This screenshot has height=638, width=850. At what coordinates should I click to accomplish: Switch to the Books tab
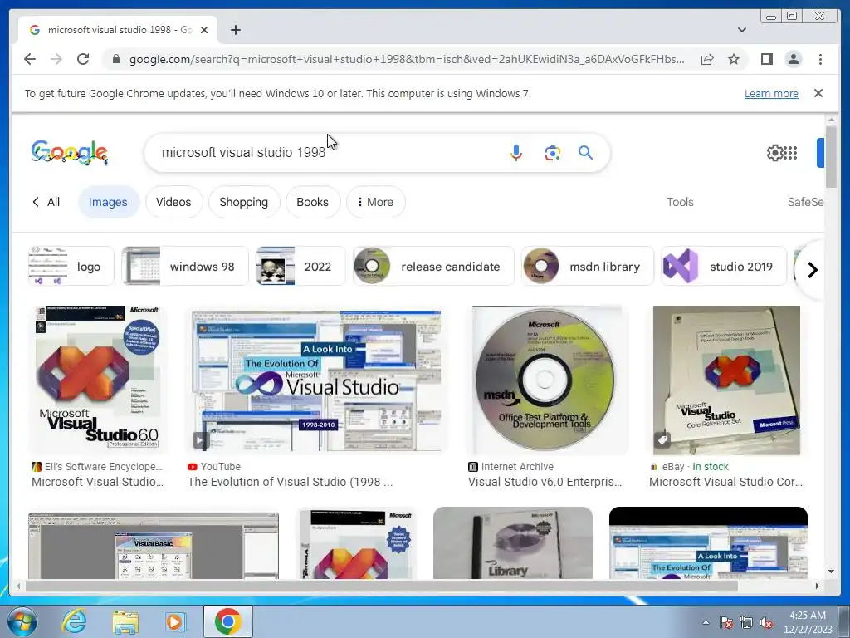[x=312, y=202]
